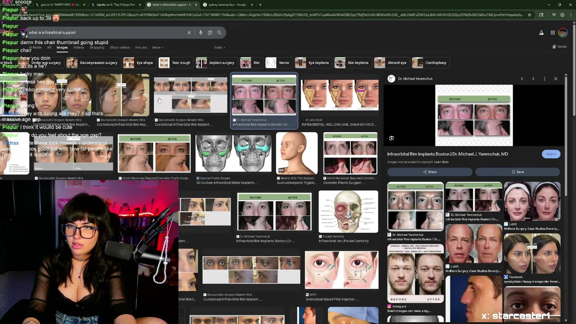Save the previewed image

click(x=517, y=172)
